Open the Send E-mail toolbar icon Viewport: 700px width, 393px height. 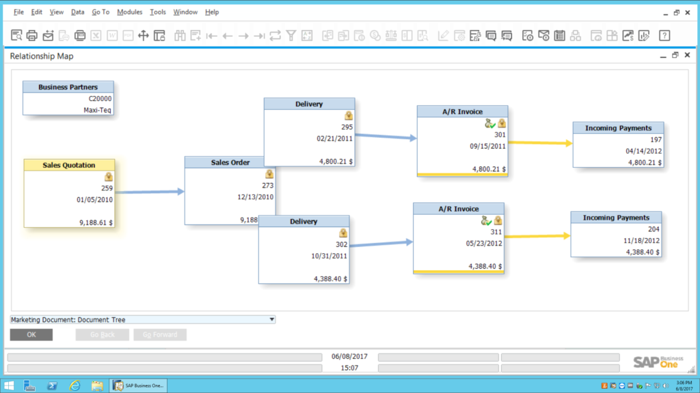49,34
